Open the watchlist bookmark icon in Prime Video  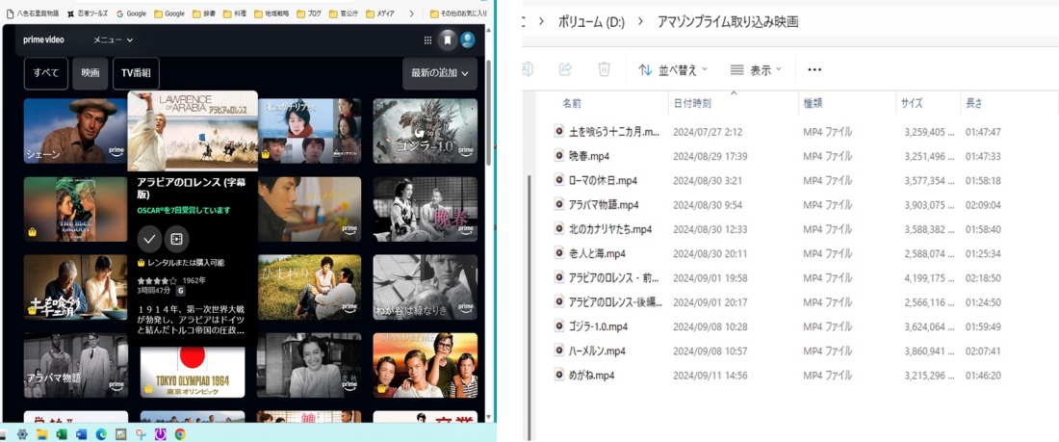click(447, 40)
